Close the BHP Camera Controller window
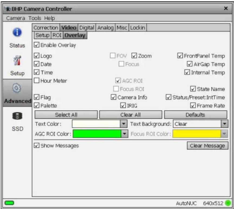 click(226, 8)
